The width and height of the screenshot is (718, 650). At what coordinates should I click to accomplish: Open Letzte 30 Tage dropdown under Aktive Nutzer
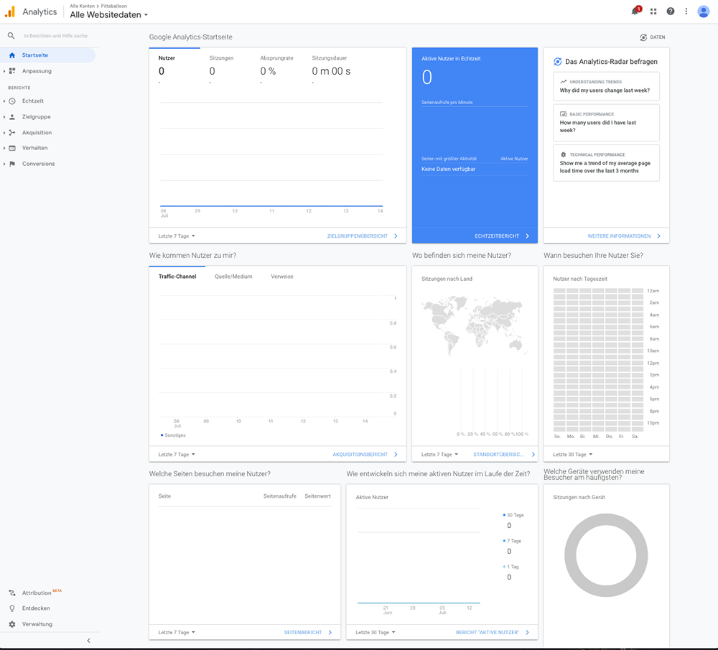376,633
